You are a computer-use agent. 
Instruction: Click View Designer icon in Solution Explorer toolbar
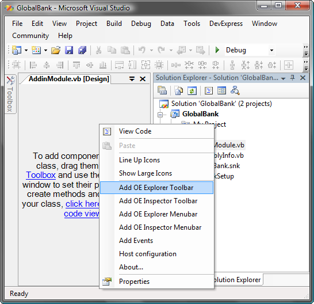pyautogui.click(x=221, y=90)
